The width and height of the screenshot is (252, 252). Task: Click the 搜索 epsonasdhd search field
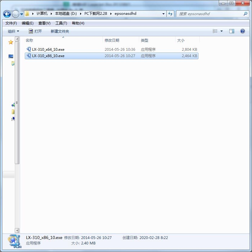210,14
